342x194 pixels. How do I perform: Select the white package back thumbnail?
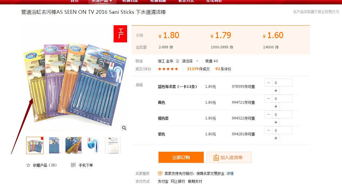(113, 145)
